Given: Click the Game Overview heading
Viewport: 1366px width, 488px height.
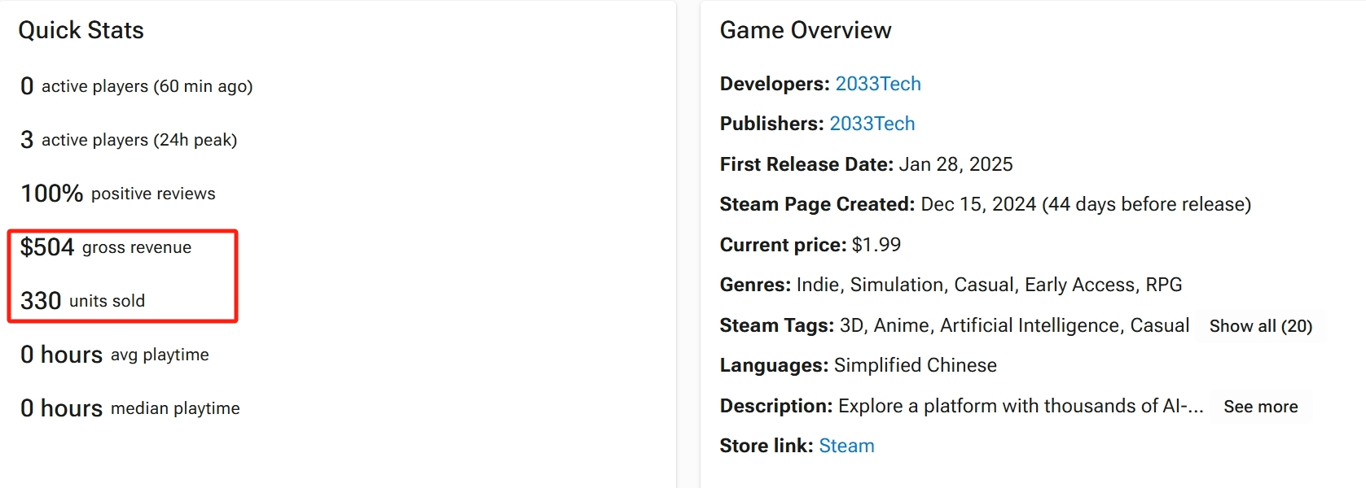Looking at the screenshot, I should 805,30.
